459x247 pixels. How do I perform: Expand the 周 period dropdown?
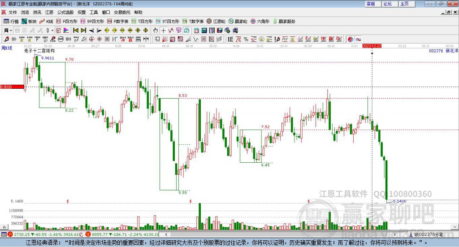(11, 30)
